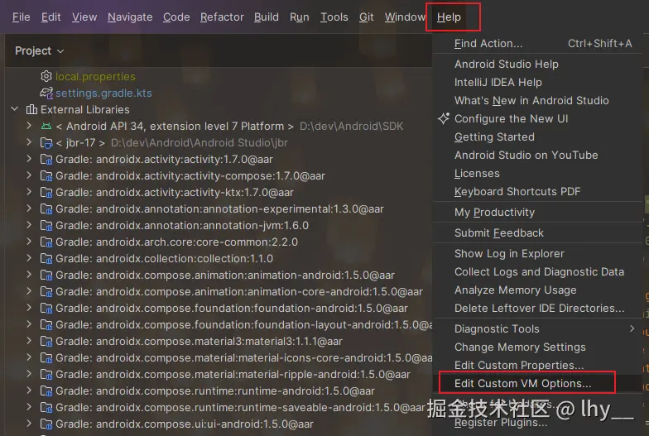Viewport: 649px width, 436px height.
Task: Expand androidx.activity:activity-ktx:1.7.0@aar
Action: [29, 192]
